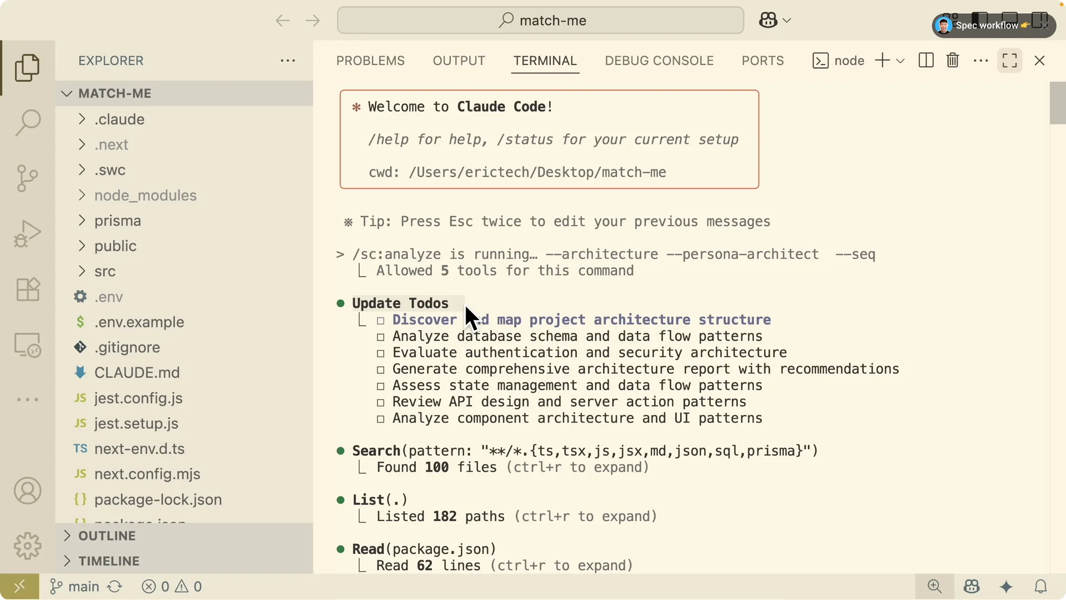Open Copilot status in status bar

[972, 587]
